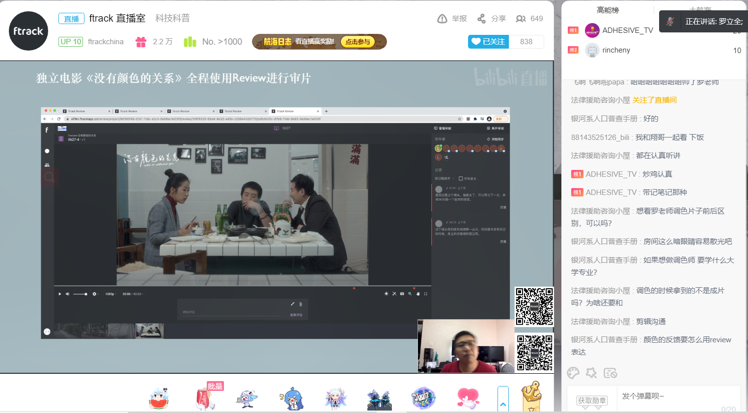Click the volume slider in Review player
This screenshot has width=748, height=413.
[x=80, y=294]
